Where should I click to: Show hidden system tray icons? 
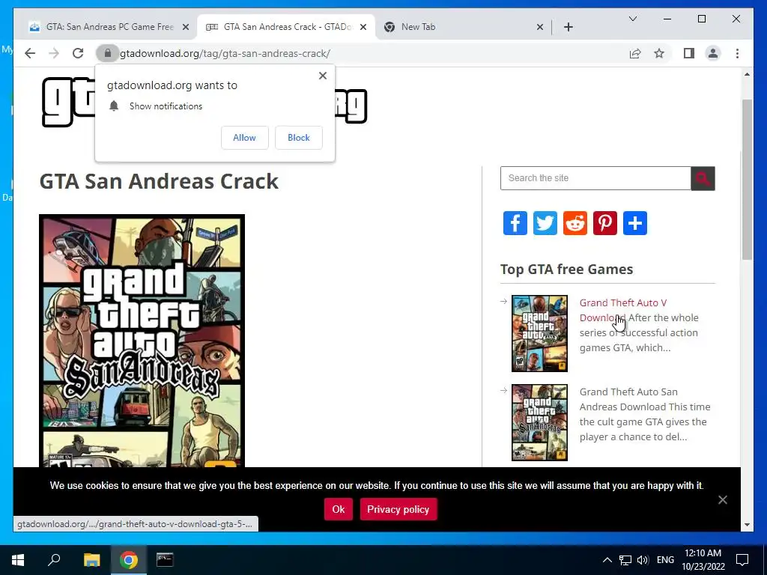coord(607,560)
